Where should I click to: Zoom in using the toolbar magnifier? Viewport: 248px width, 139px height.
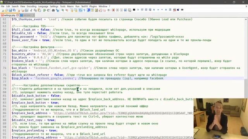tap(62, 10)
